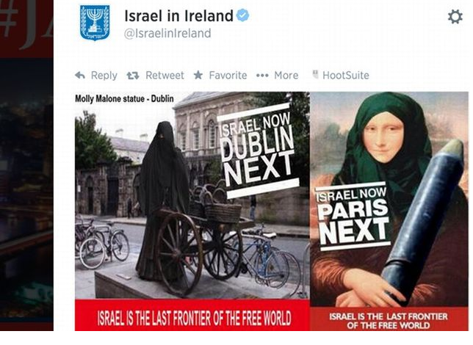Image resolution: width=473 pixels, height=345 pixels.
Task: Visit the @IsraelinIreland handle link
Action: [x=167, y=33]
